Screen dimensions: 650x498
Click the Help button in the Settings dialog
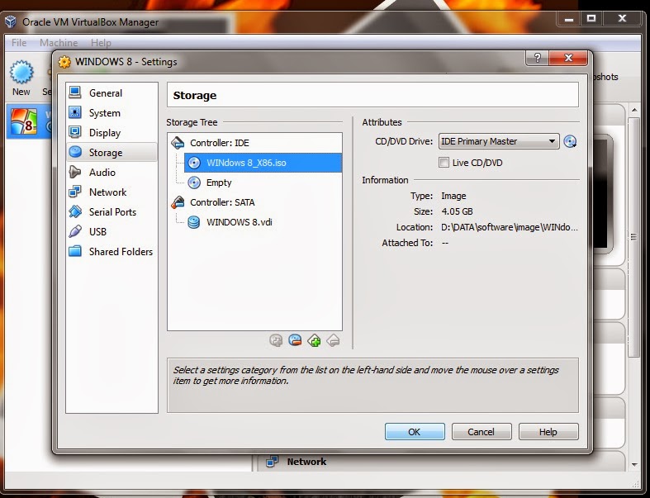548,432
